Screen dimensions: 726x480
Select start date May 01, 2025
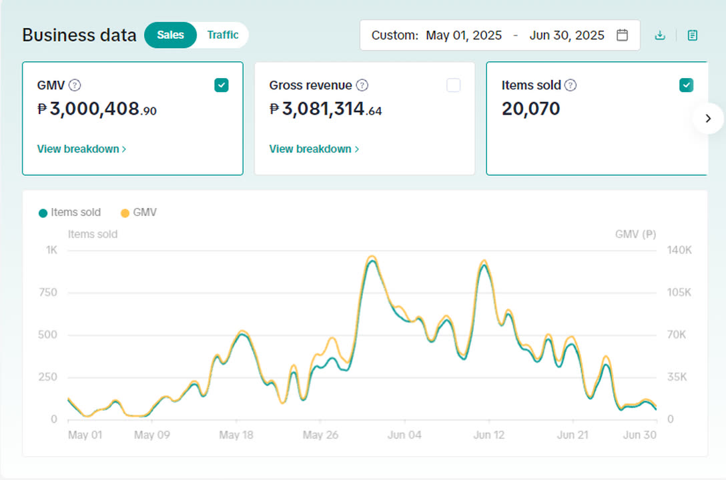464,35
